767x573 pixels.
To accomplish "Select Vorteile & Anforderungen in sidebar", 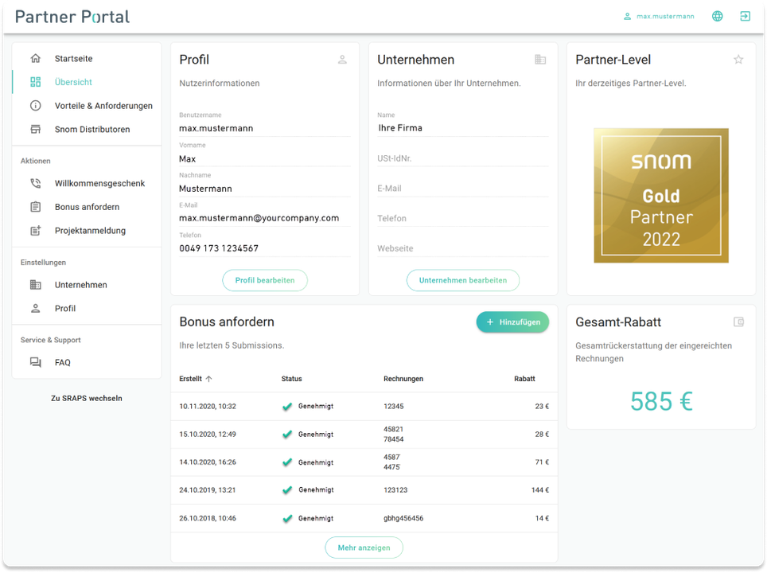I will point(103,106).
